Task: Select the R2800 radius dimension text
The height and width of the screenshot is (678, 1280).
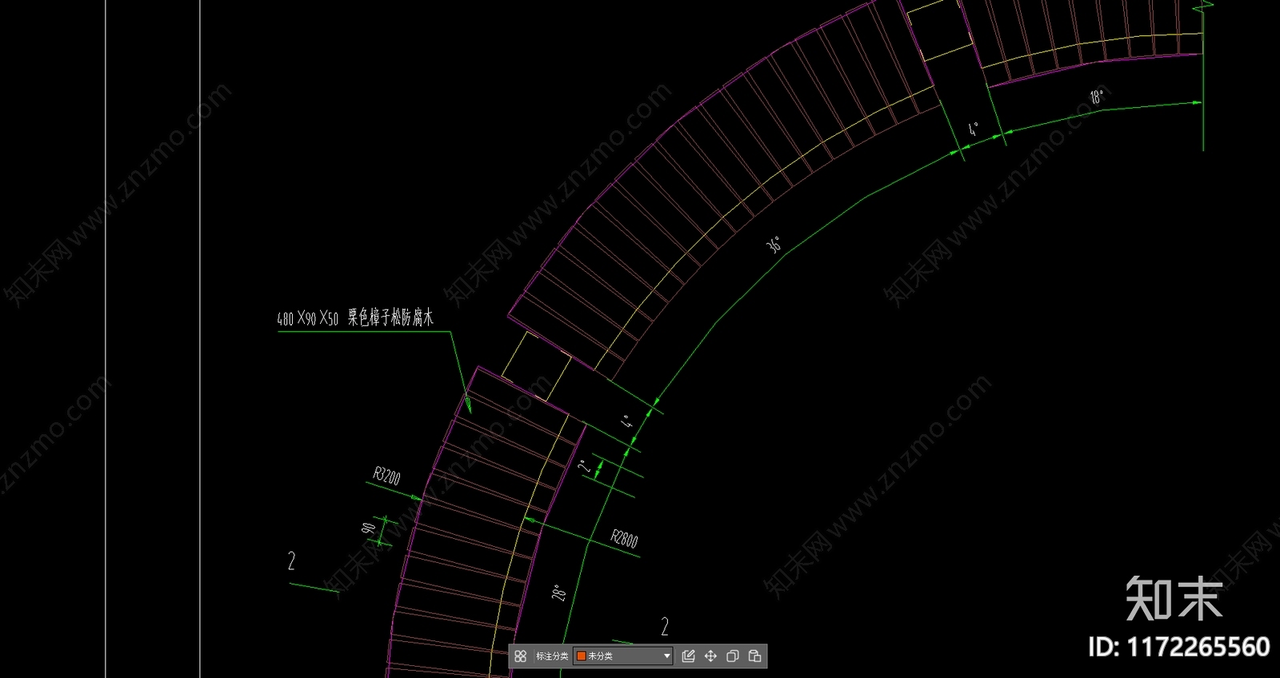Action: [625, 540]
